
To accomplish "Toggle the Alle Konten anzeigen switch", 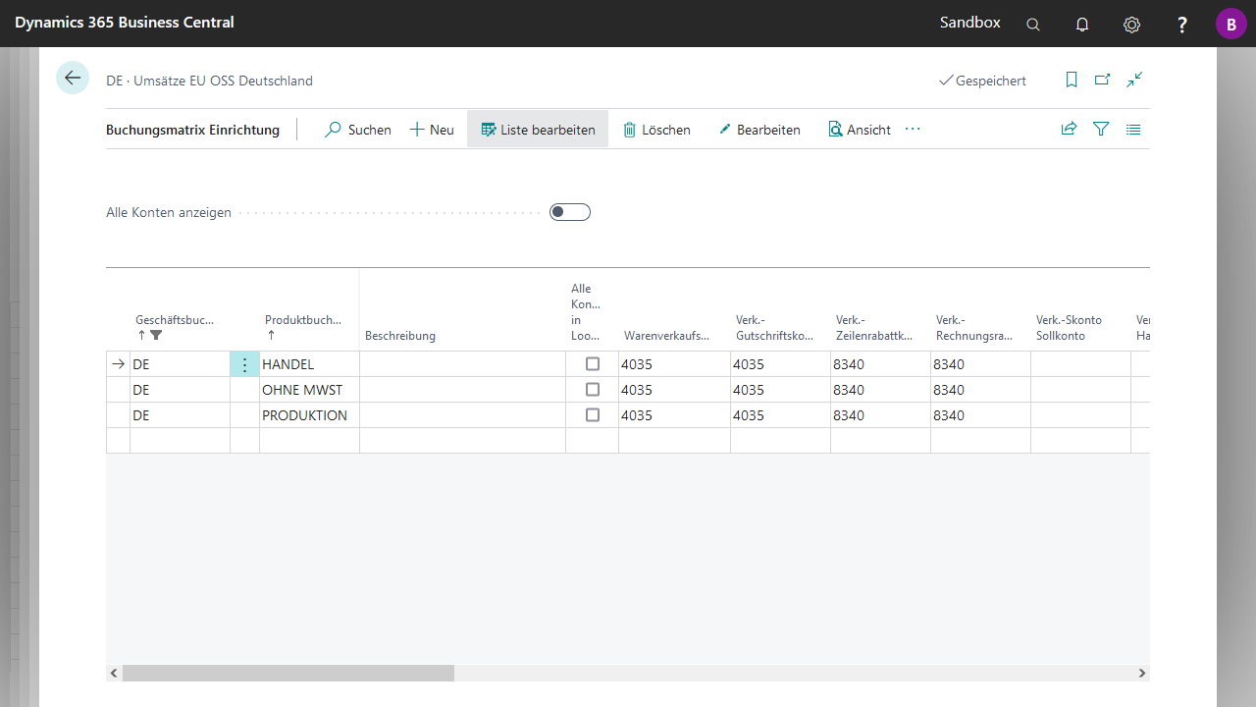I will (570, 212).
